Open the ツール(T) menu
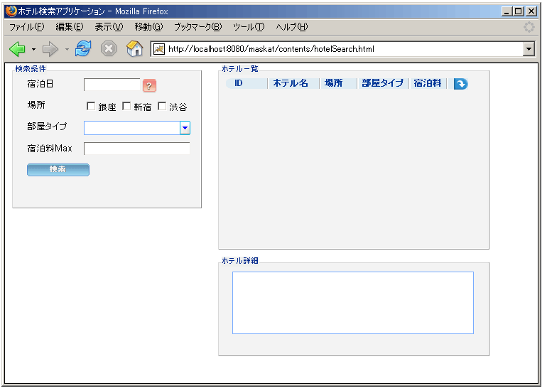 click(x=249, y=27)
